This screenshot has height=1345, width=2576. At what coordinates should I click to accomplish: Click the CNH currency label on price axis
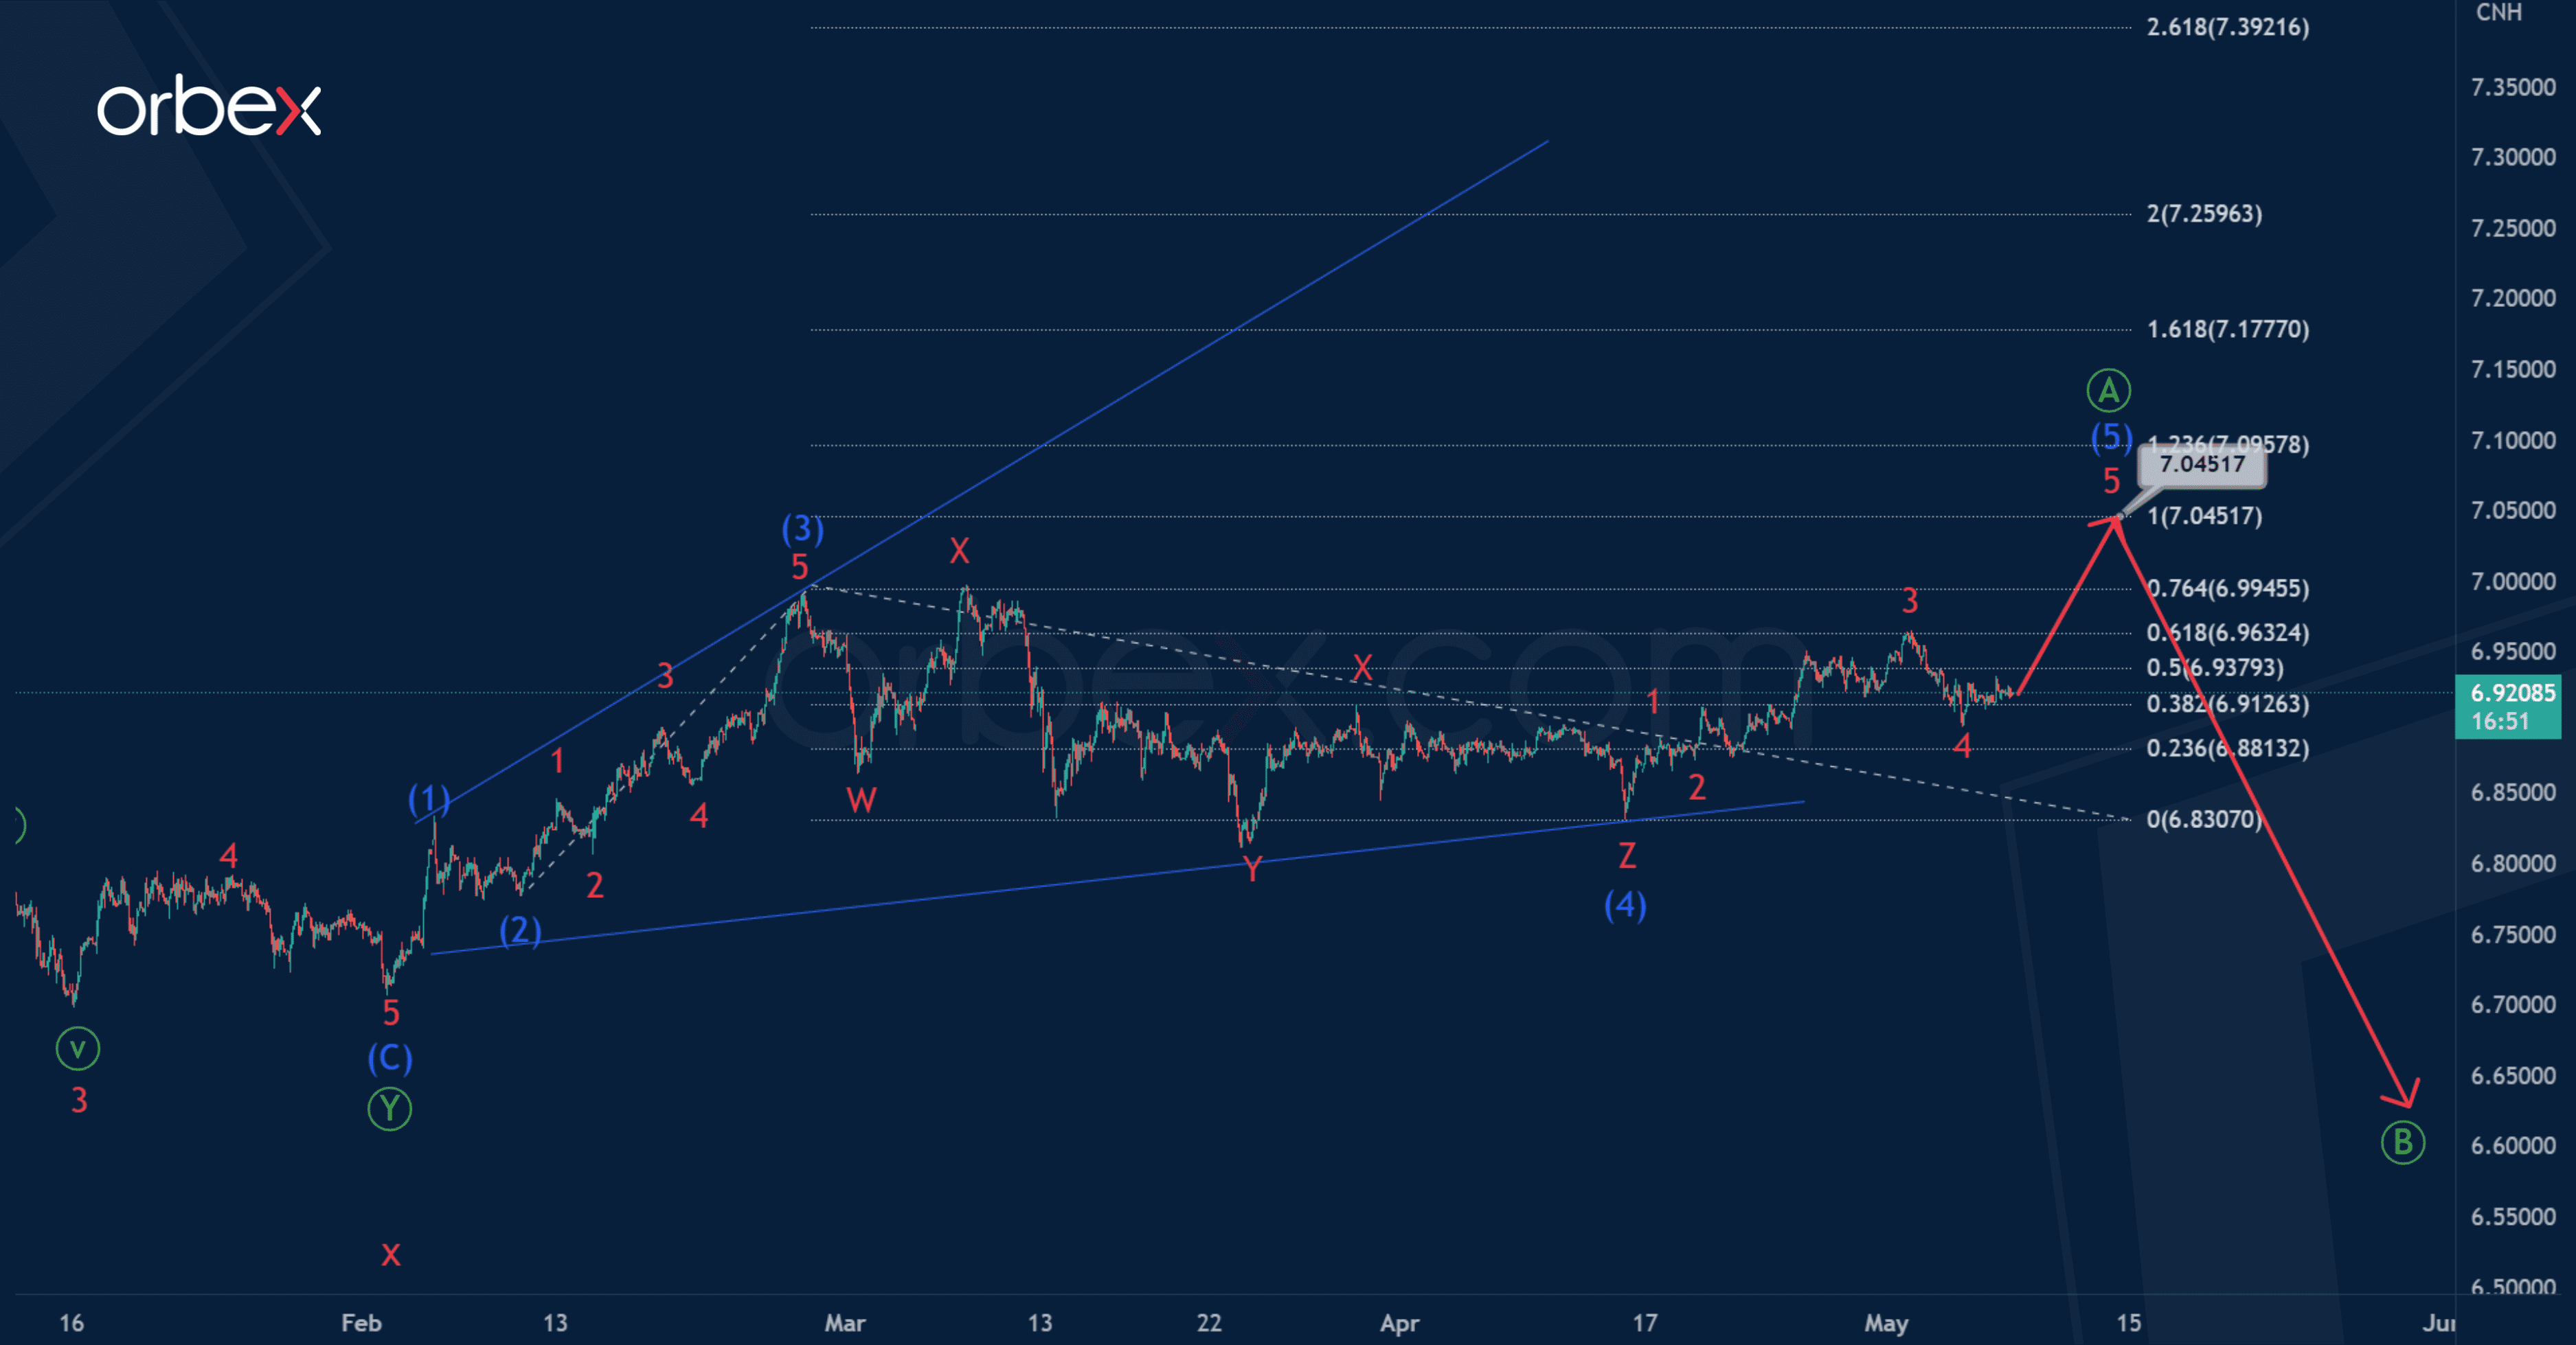[x=2498, y=12]
